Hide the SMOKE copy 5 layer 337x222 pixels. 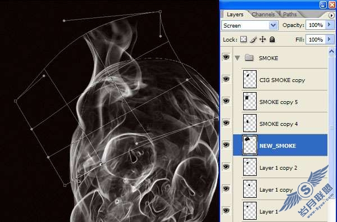click(226, 101)
